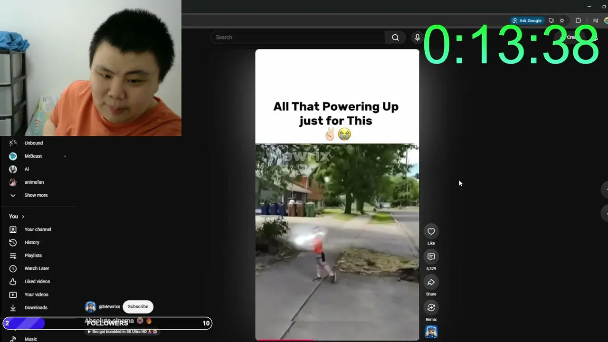Minimize the browser window

(x=589, y=6)
